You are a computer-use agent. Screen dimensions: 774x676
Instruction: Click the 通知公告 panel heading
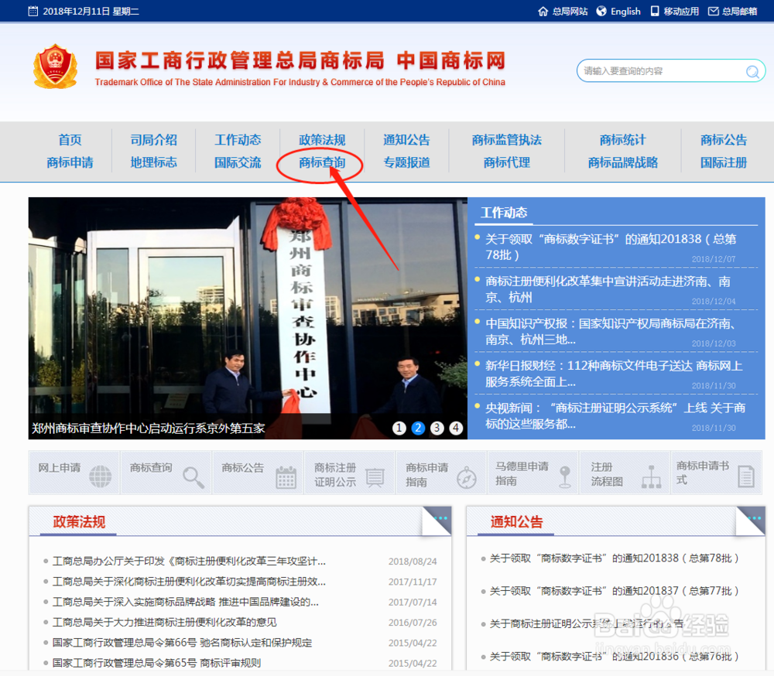pyautogui.click(x=516, y=521)
